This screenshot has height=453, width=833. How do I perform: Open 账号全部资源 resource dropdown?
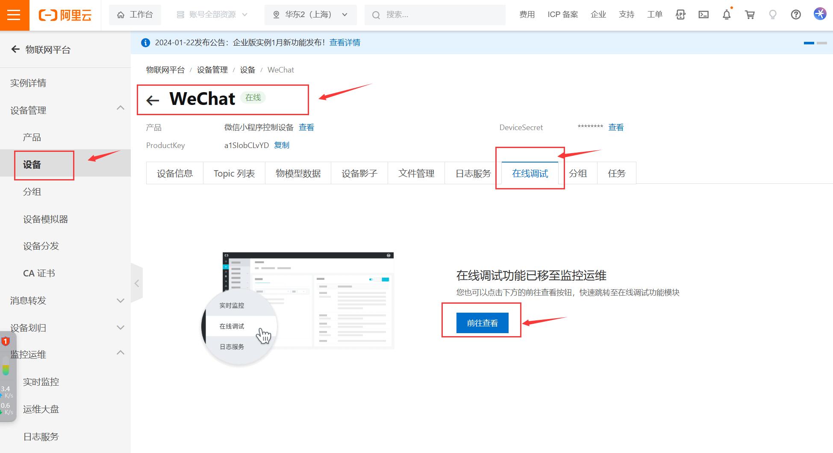[212, 15]
